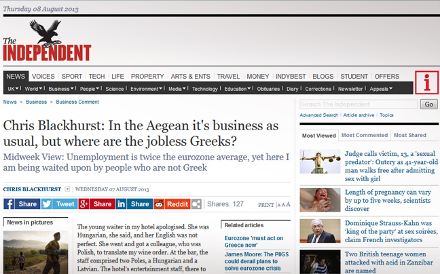
Task: Open Article archive link
Action: click(x=359, y=115)
